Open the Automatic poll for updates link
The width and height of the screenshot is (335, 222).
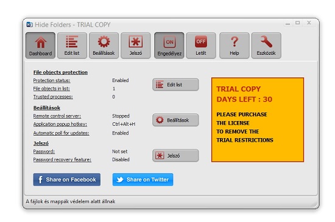[61, 133]
